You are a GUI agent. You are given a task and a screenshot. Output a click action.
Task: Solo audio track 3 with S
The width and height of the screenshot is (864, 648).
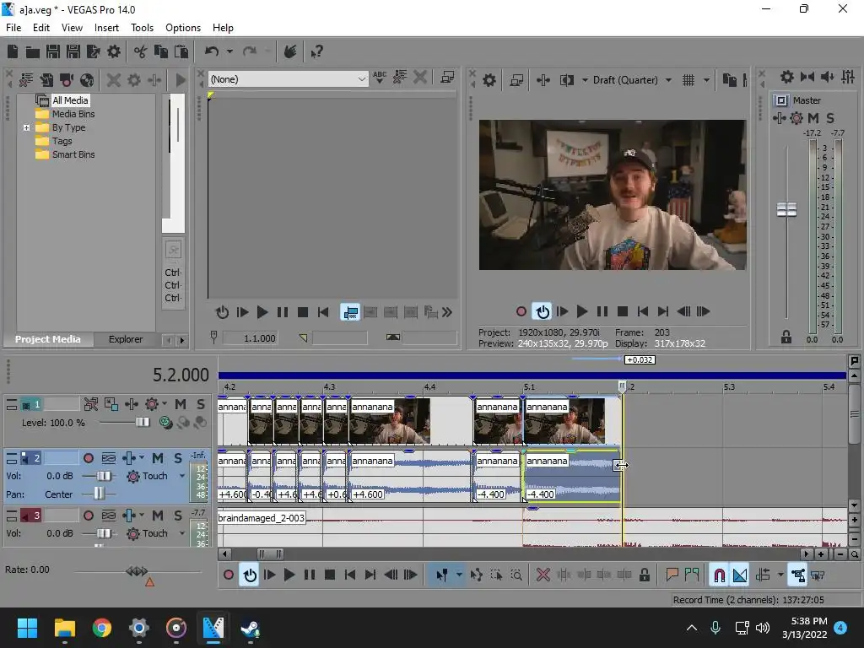click(177, 516)
